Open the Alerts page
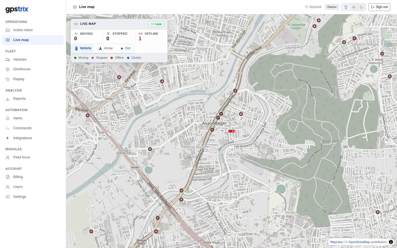Viewport: 397px width, 248px height. 33,118
